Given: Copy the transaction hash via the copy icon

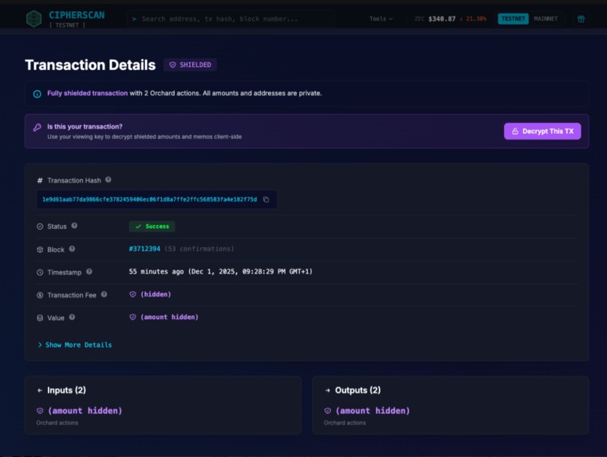Looking at the screenshot, I should point(266,199).
